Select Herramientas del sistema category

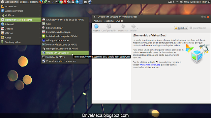20,20
